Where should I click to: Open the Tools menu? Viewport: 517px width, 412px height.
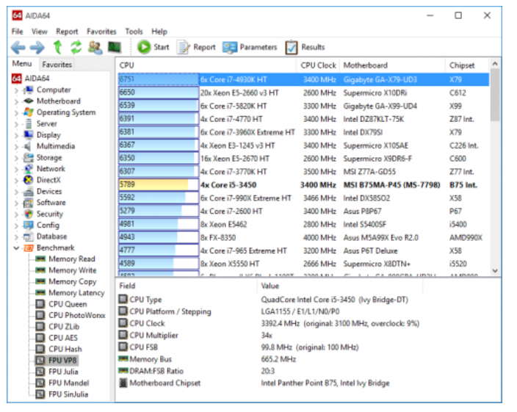tap(134, 32)
